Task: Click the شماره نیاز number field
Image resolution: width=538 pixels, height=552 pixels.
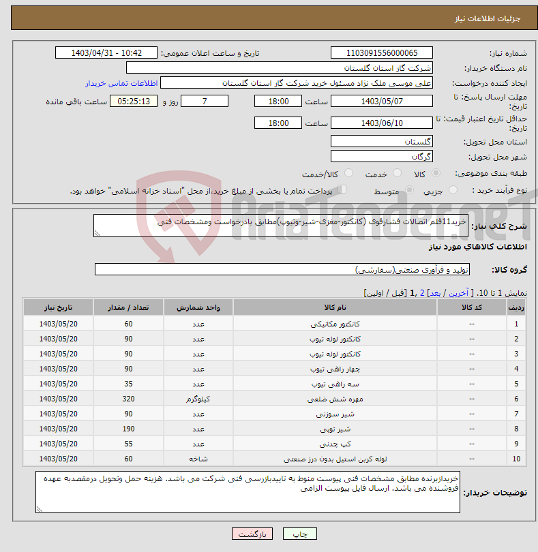Action: 382,52
